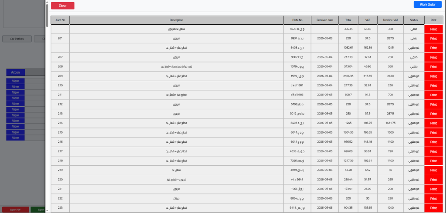Click the Received date column header
Viewport: 446px width, 213px height.
coord(325,20)
